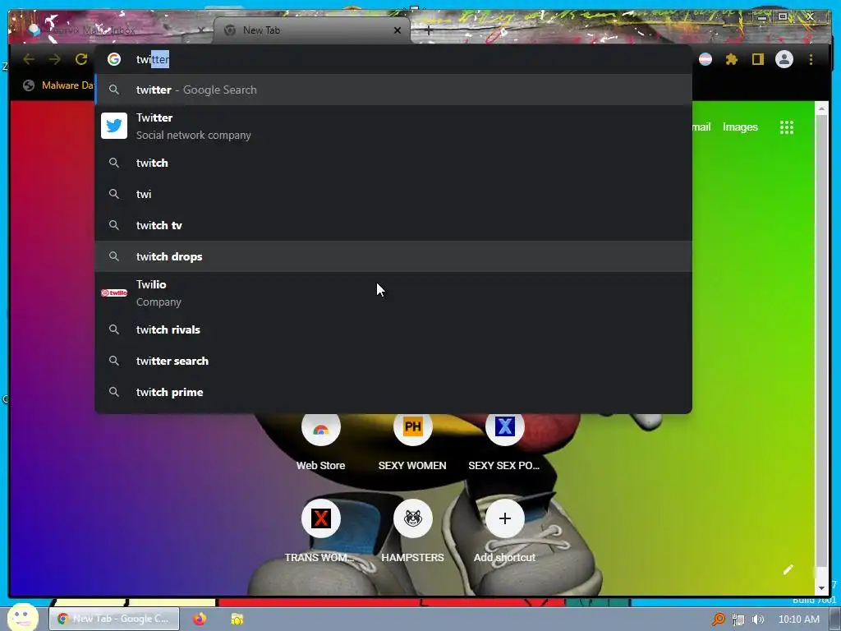Open the profile avatar icon
The height and width of the screenshot is (631, 841).
pos(784,59)
